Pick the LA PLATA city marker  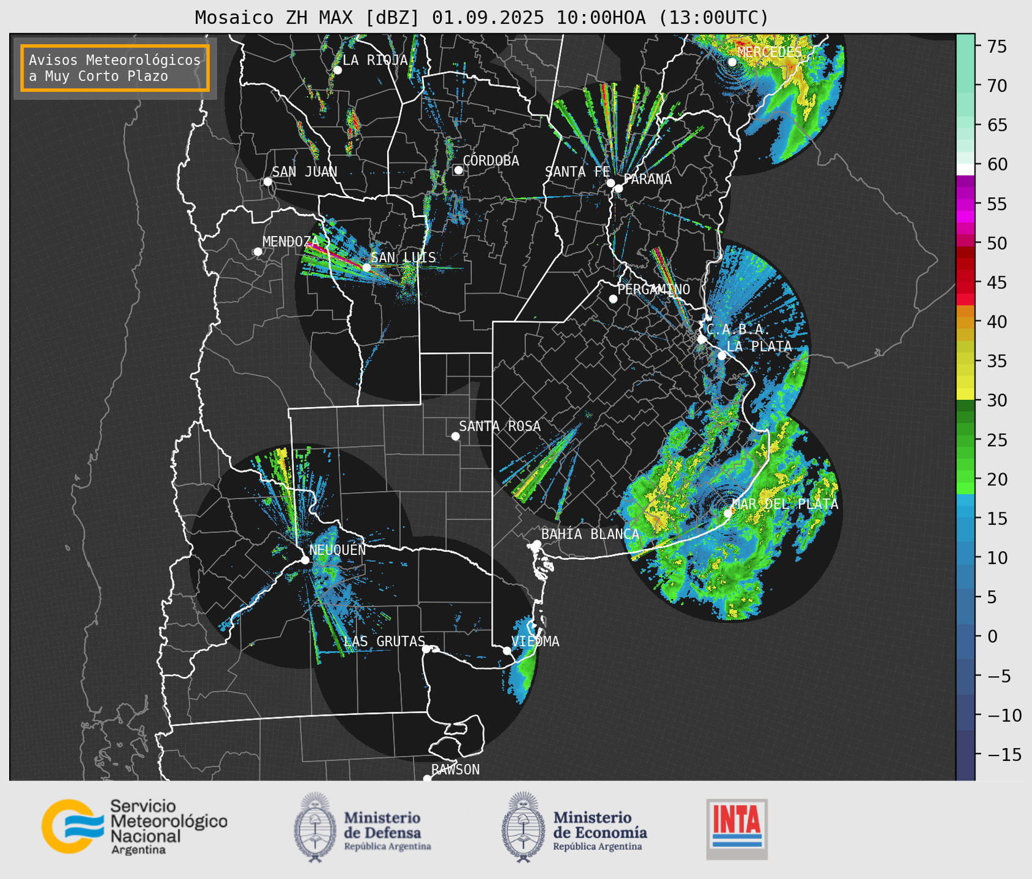pyautogui.click(x=722, y=356)
